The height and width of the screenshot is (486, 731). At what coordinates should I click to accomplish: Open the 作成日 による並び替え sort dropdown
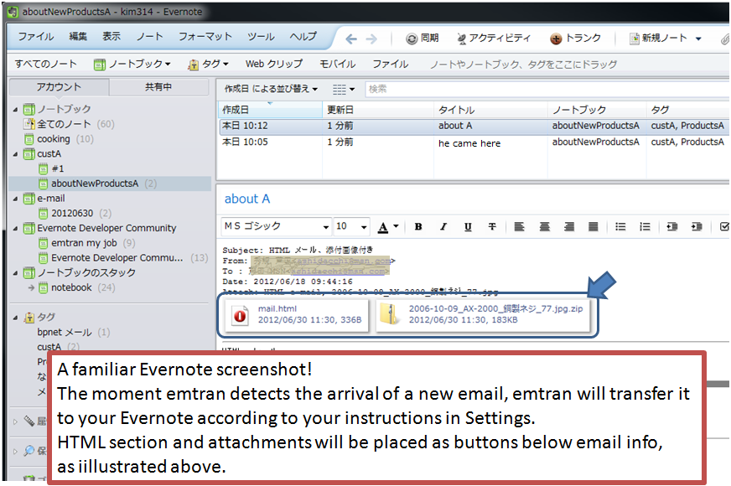pos(271,89)
